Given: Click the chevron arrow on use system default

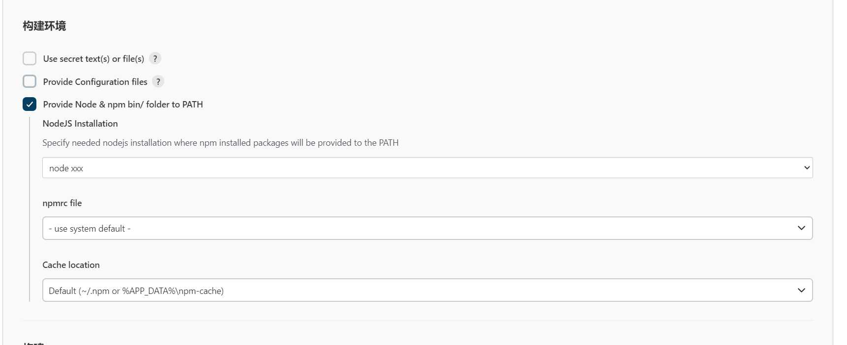Looking at the screenshot, I should point(801,228).
